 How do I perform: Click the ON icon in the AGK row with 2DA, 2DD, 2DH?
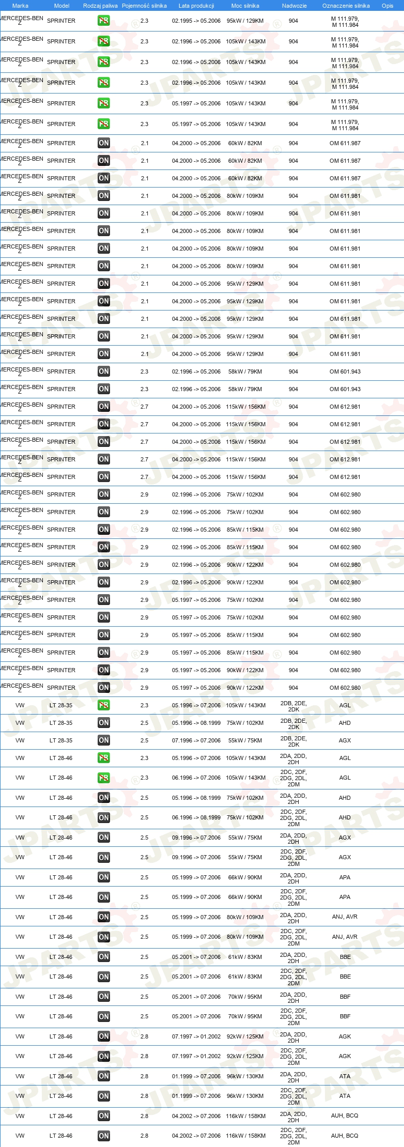pos(103,1036)
